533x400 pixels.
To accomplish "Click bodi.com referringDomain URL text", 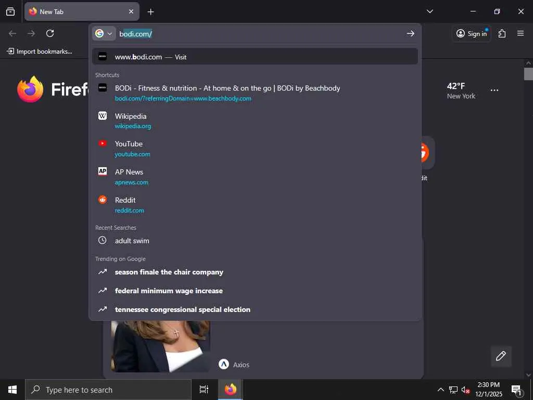I will click(183, 98).
